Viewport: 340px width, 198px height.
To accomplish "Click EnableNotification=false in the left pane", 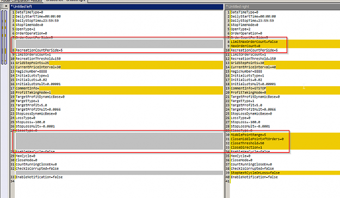I will [x=39, y=177].
